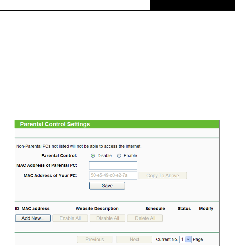
Task: Go to the Previous page
Action: point(95,240)
